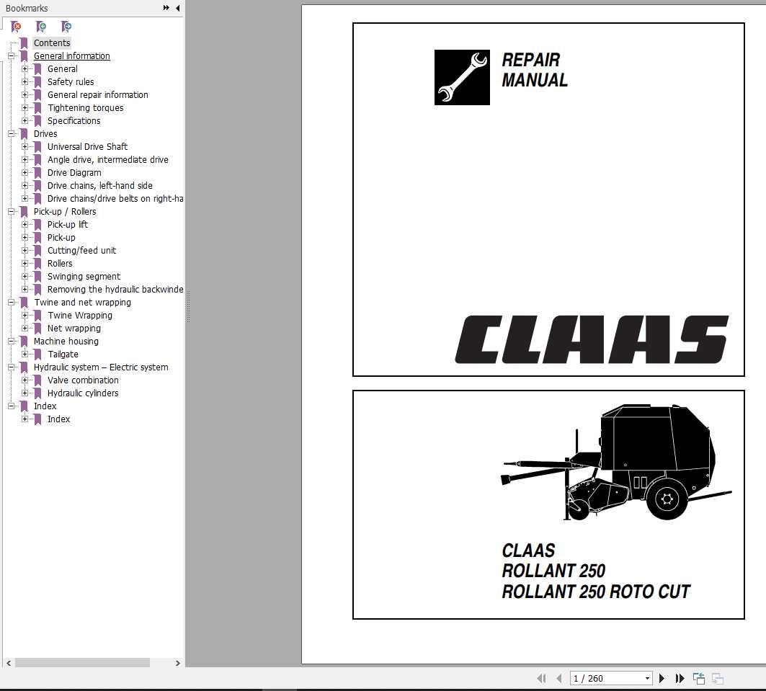Viewport: 766px width, 691px height.
Task: Click the wrench icon on the page
Action: click(462, 77)
